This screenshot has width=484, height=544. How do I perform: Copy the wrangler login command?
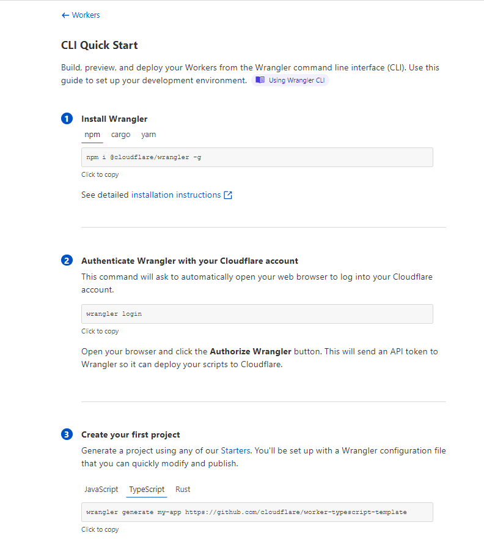point(257,314)
